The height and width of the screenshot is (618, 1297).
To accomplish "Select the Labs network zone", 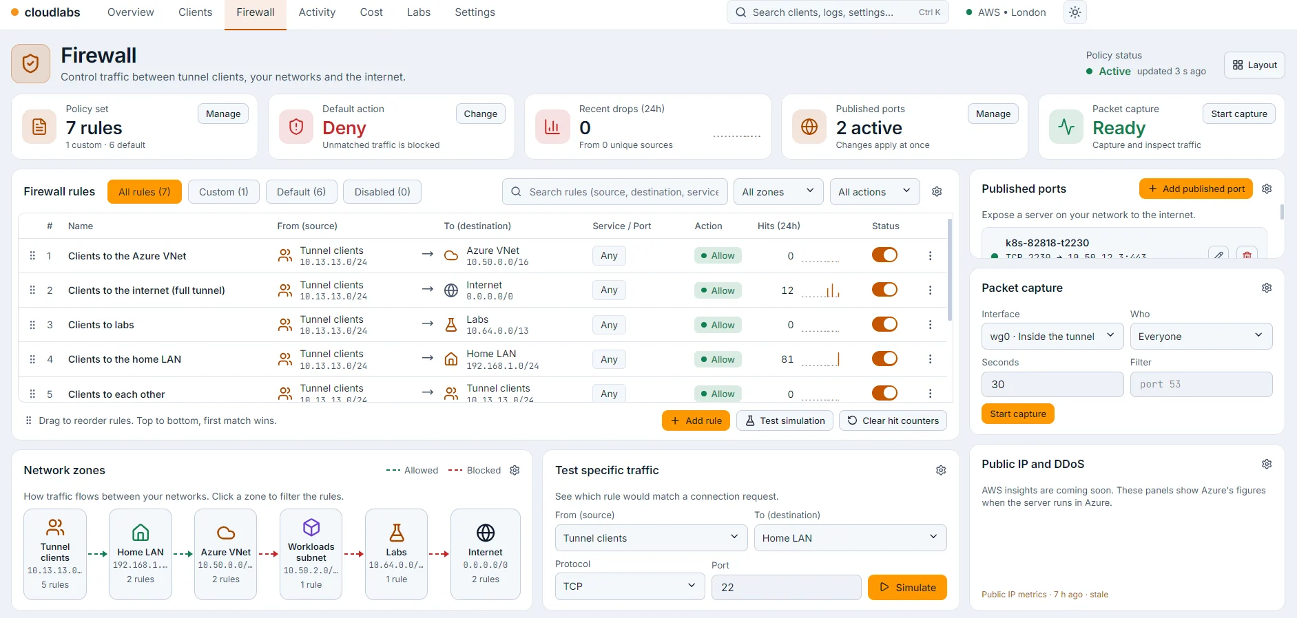I will click(x=397, y=554).
